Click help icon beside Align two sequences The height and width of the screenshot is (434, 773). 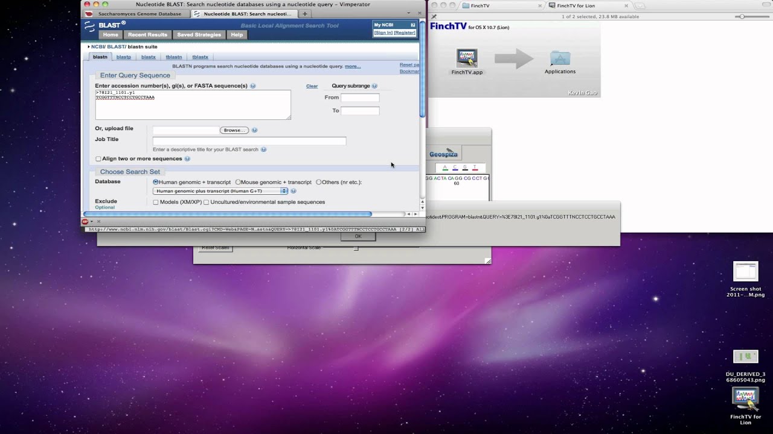[x=187, y=159]
